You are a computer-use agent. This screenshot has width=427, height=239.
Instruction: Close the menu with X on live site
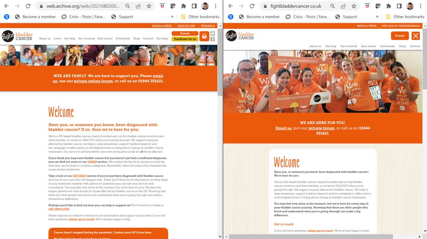(416, 36)
